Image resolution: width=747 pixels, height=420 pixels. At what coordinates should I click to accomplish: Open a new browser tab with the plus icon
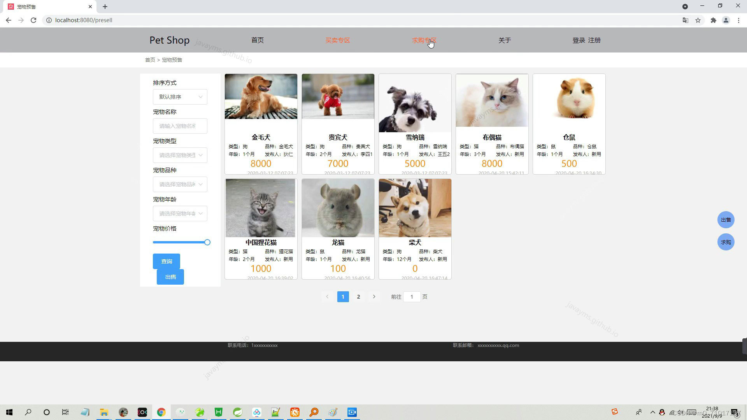(x=105, y=7)
